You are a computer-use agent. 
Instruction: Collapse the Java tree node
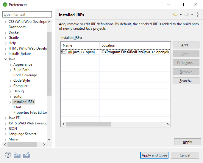point(5,59)
